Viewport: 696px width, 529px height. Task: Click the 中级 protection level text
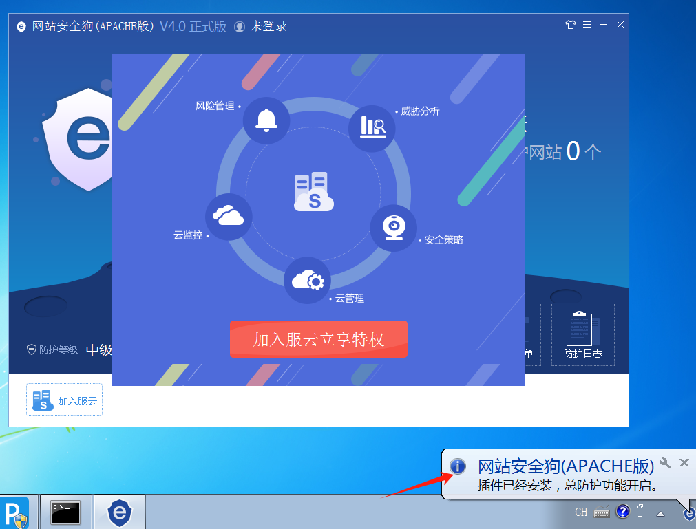coord(99,350)
